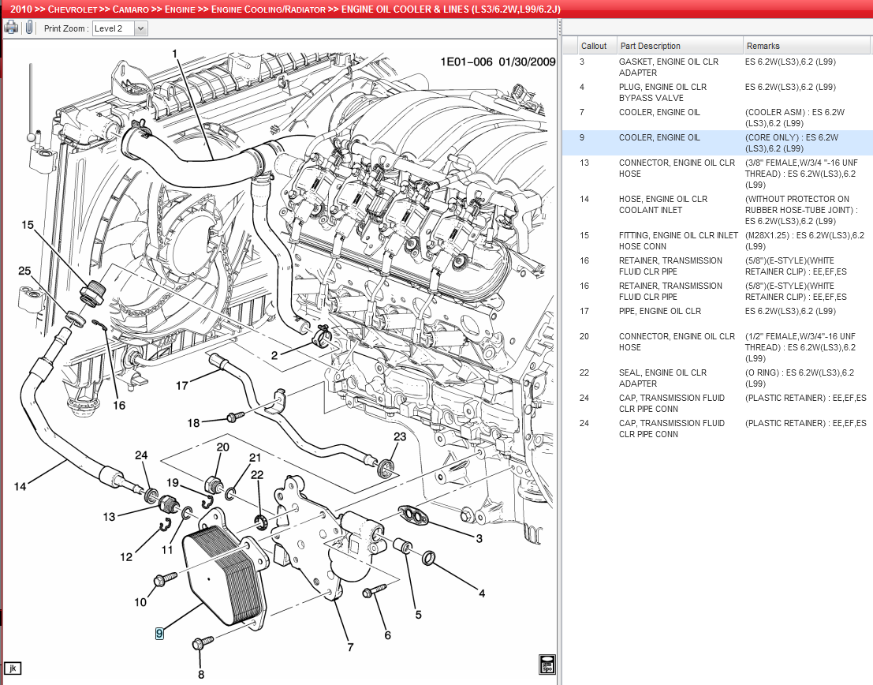This screenshot has height=685, width=873.
Task: Sort by the Callout column header
Action: coord(593,46)
